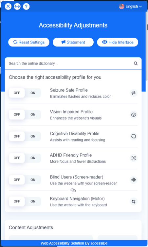Enable the ADHD Friendly Profile switch
This screenshot has height=247, width=148.
[x=33, y=158]
